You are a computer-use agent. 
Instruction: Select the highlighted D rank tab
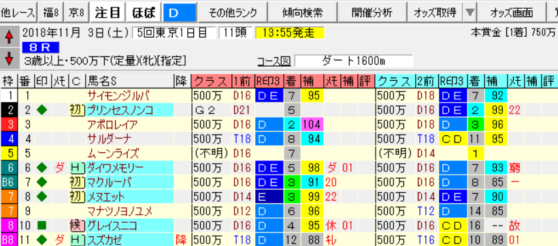(x=180, y=12)
